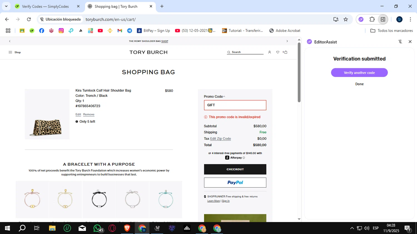Viewport: 417px width, 234px height.
Task: Toggle the browser side panel icon
Action: [x=383, y=19]
